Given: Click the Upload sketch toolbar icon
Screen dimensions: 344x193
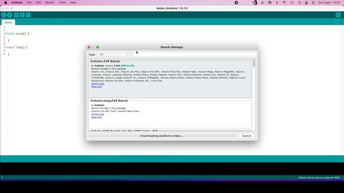Looking at the screenshot, I should 10,15.
